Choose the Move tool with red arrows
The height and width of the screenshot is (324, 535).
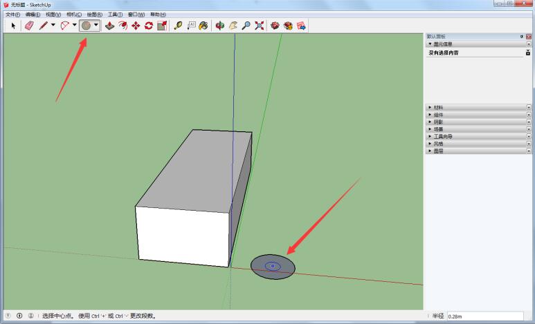click(136, 26)
